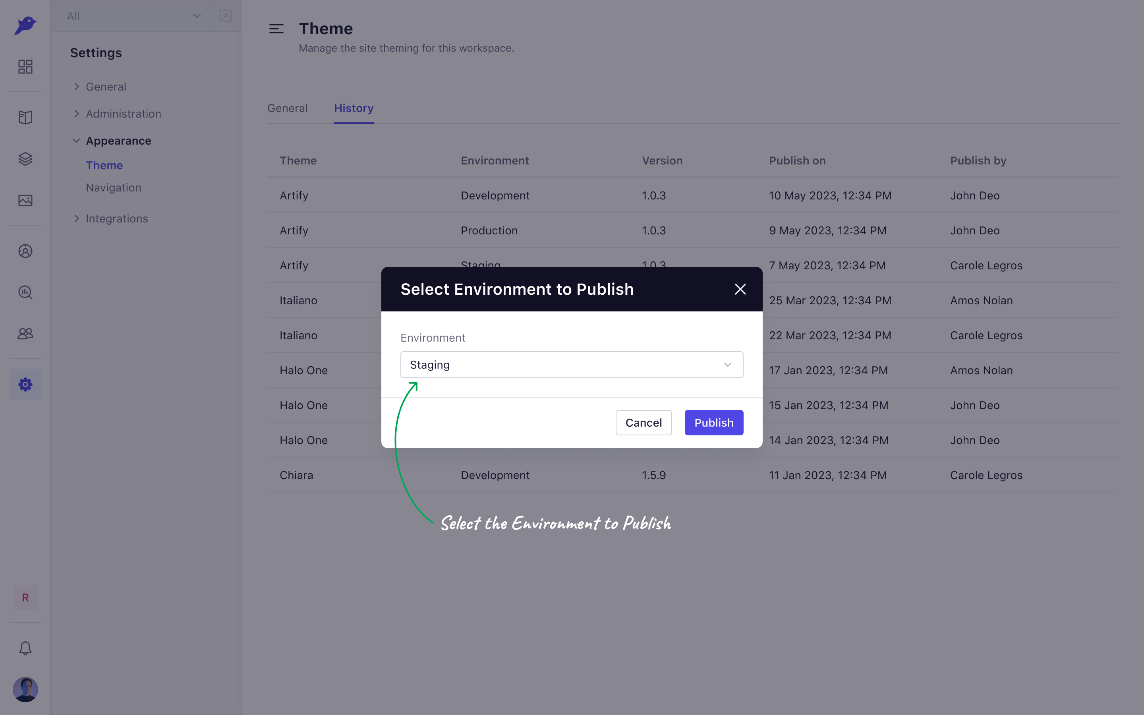Open the Environment Staging dropdown
Viewport: 1144px width, 715px height.
coord(572,365)
